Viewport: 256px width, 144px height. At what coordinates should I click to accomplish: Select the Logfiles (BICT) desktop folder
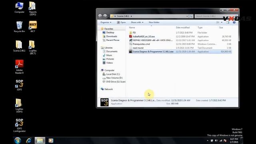[33, 47]
